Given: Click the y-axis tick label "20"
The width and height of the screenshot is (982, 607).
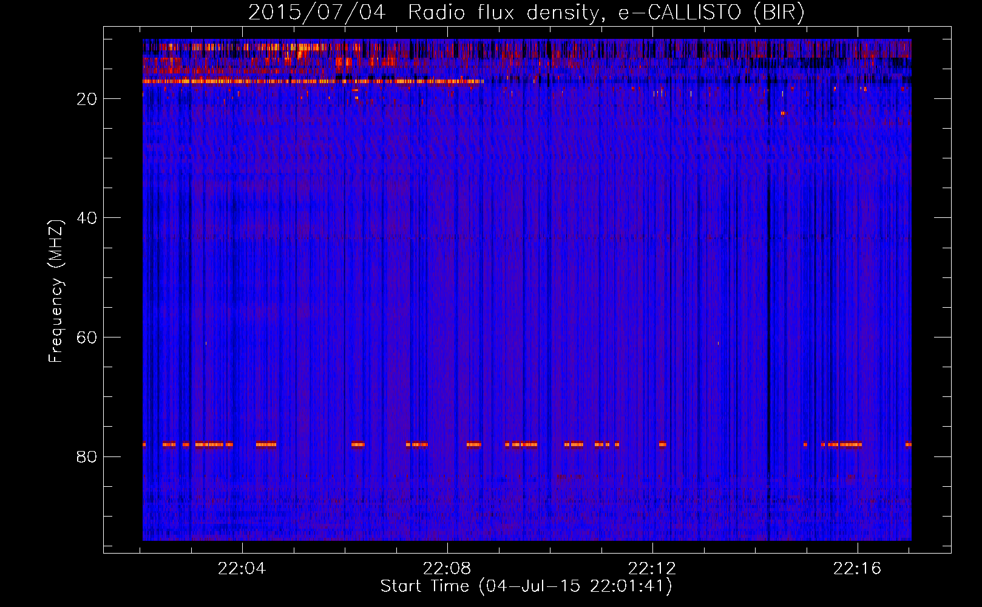Looking at the screenshot, I should (87, 99).
